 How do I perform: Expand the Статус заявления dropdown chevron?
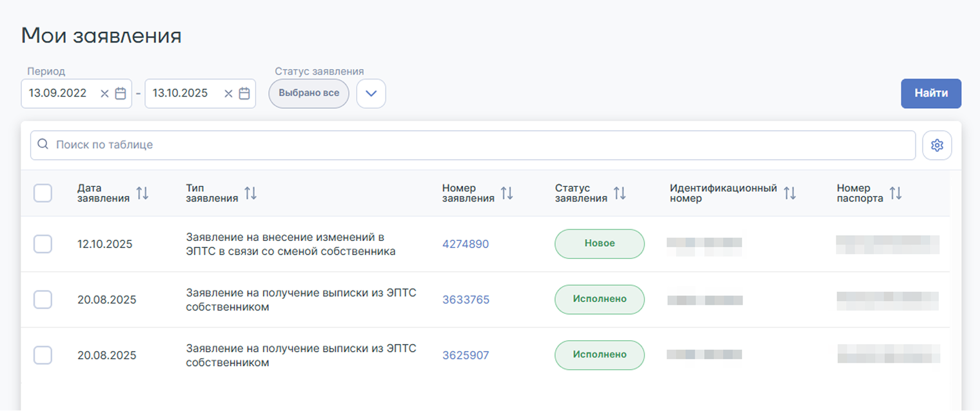pos(371,93)
